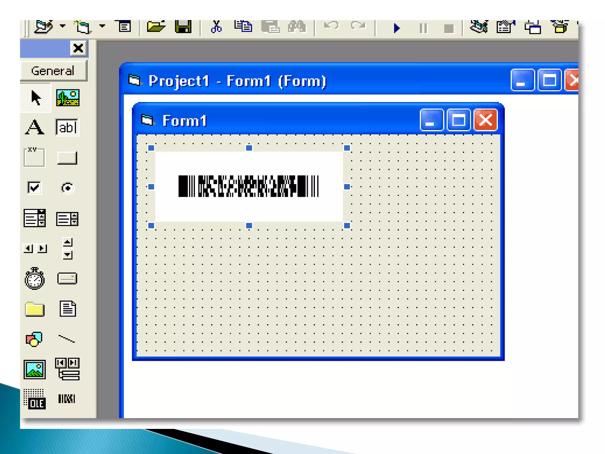Click the Paste toolbar icon
Viewport: 605px width, 454px height.
point(270,27)
